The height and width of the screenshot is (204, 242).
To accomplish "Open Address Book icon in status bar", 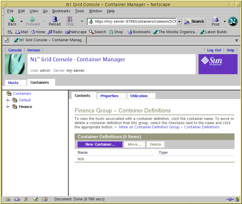I will [x=45, y=199].
